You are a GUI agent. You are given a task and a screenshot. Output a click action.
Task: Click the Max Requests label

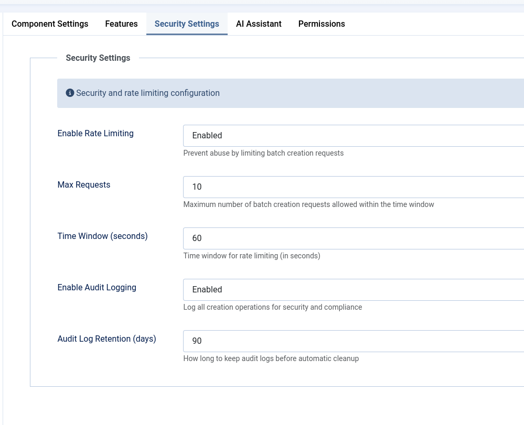84,184
